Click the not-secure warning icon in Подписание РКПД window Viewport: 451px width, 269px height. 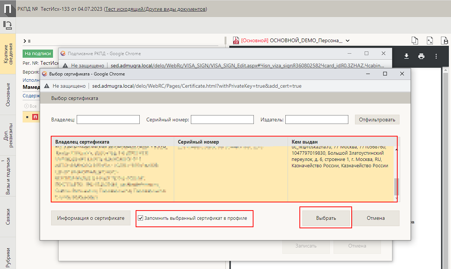pyautogui.click(x=65, y=65)
